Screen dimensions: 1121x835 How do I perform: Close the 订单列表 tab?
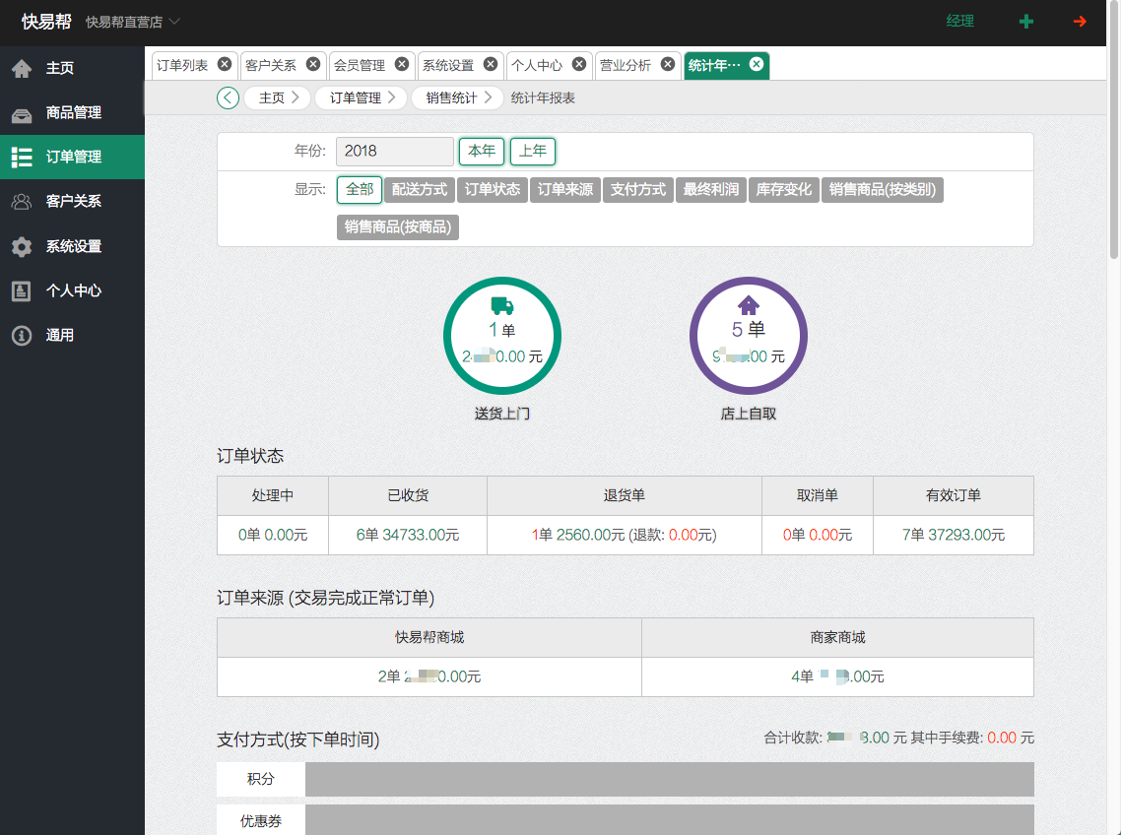pos(225,64)
